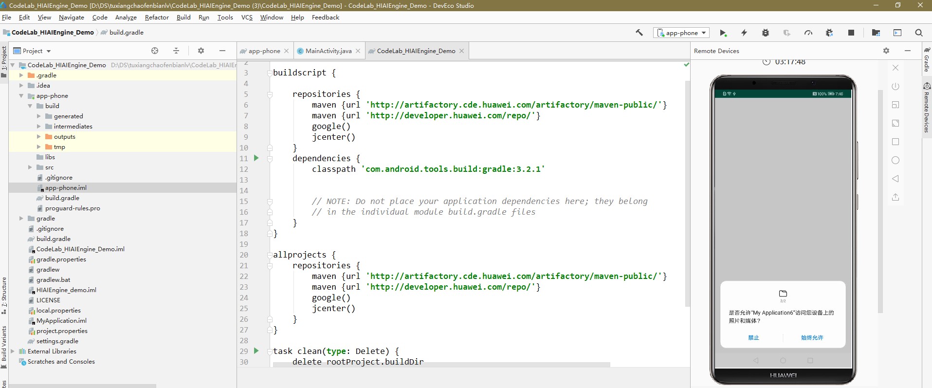
Task: Click the Attach Debugger to Process icon
Action: (830, 33)
